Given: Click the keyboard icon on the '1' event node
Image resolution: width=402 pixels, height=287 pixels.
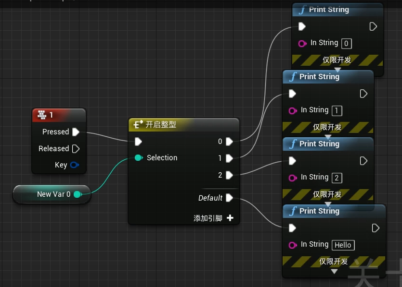Looking at the screenshot, I should coord(42,115).
